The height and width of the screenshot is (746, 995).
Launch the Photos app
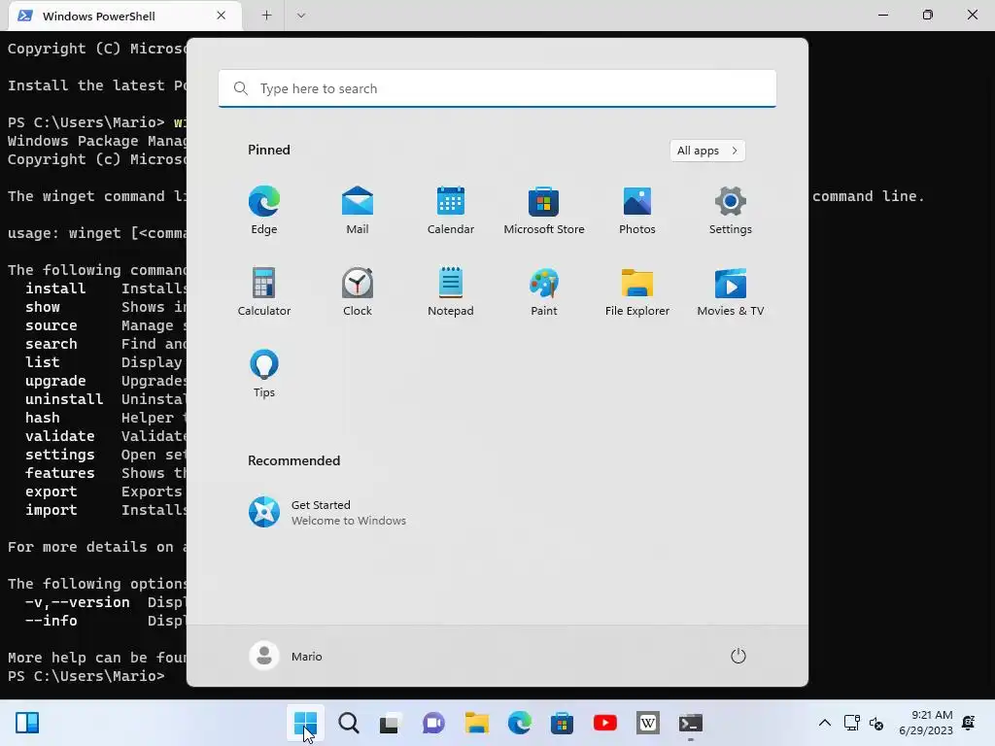pyautogui.click(x=637, y=210)
